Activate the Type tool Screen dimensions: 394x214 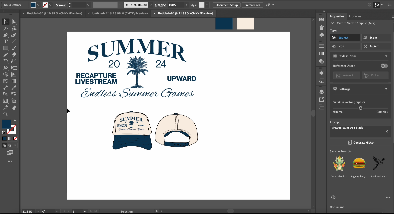tap(5, 41)
